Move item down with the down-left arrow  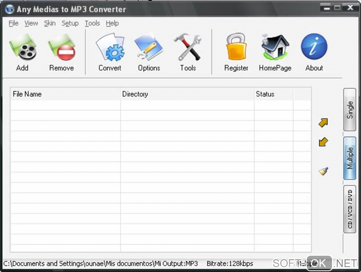pyautogui.click(x=323, y=142)
